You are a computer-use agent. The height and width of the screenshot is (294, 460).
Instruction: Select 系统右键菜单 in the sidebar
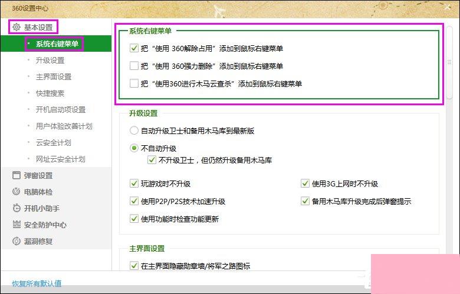[56, 44]
